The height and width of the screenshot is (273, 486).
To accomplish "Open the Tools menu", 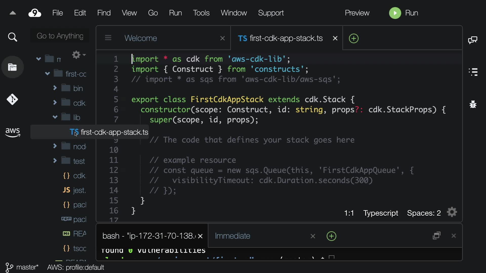I will pyautogui.click(x=201, y=13).
